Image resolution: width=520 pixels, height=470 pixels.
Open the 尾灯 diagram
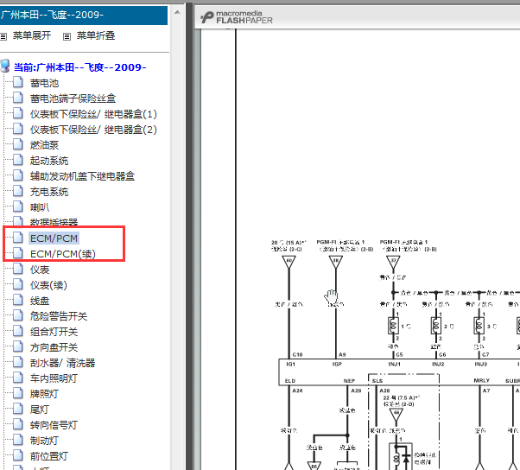tap(40, 410)
